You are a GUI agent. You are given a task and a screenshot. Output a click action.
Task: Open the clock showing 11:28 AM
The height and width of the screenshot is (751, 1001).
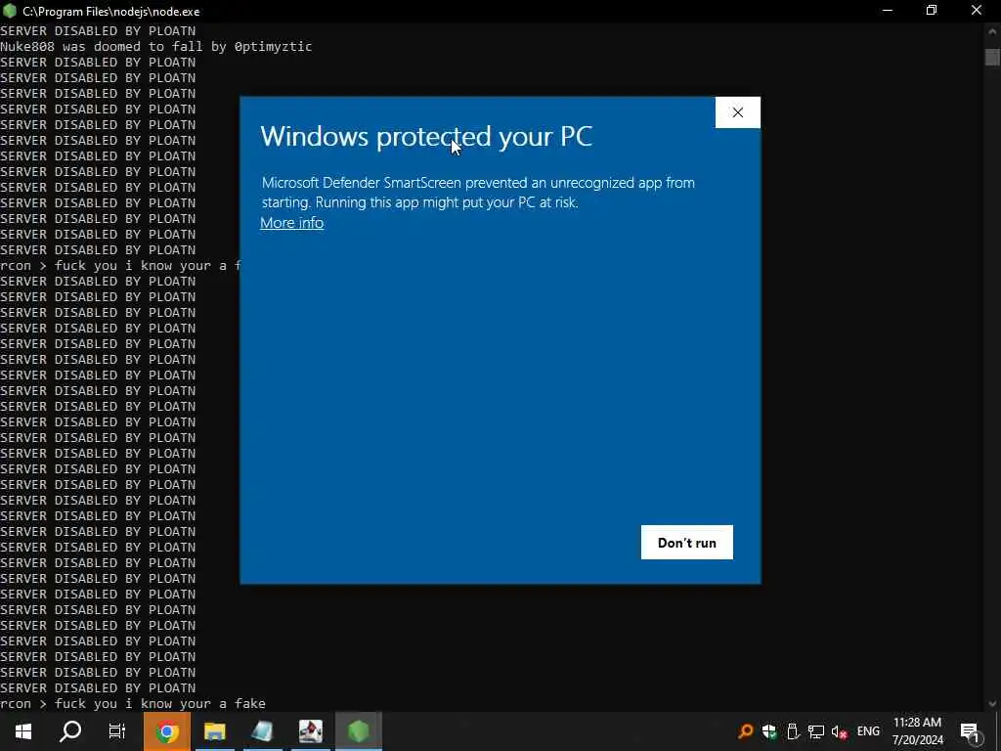pos(917,731)
